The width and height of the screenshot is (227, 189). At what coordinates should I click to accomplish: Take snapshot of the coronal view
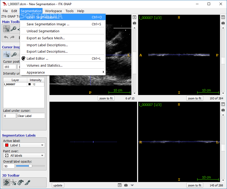click(x=223, y=110)
